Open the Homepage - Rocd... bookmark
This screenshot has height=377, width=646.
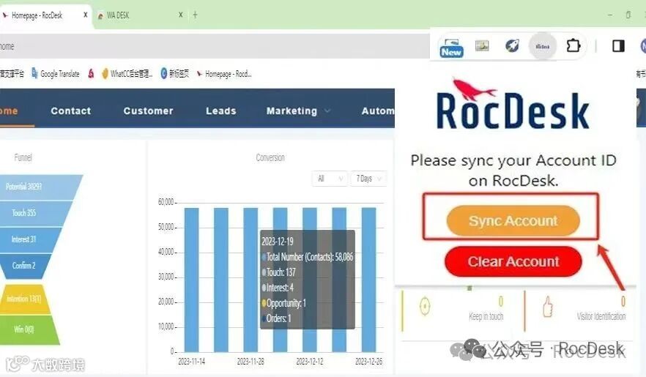[x=223, y=74]
